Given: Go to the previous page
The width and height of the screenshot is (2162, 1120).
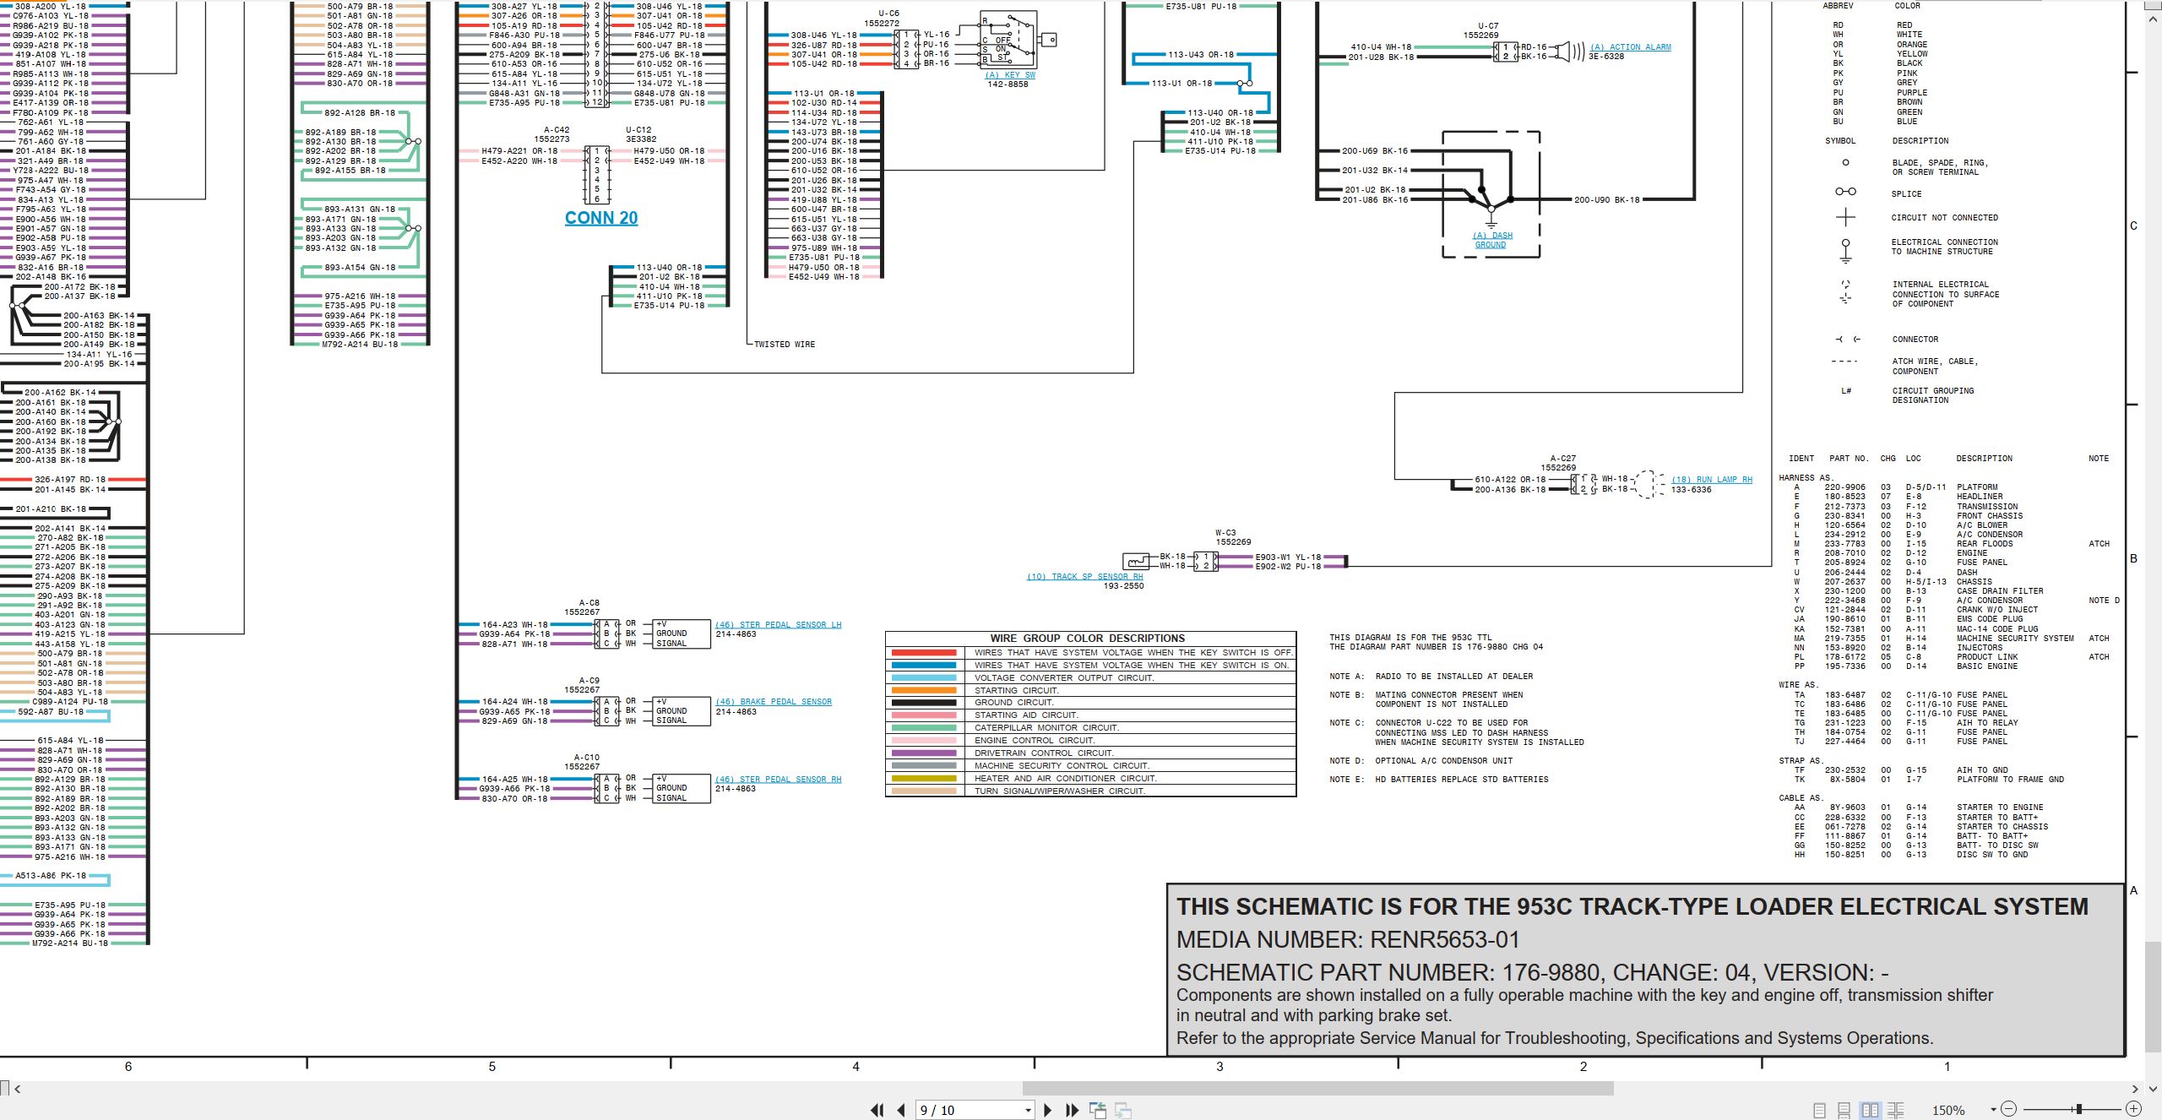Looking at the screenshot, I should (901, 1110).
